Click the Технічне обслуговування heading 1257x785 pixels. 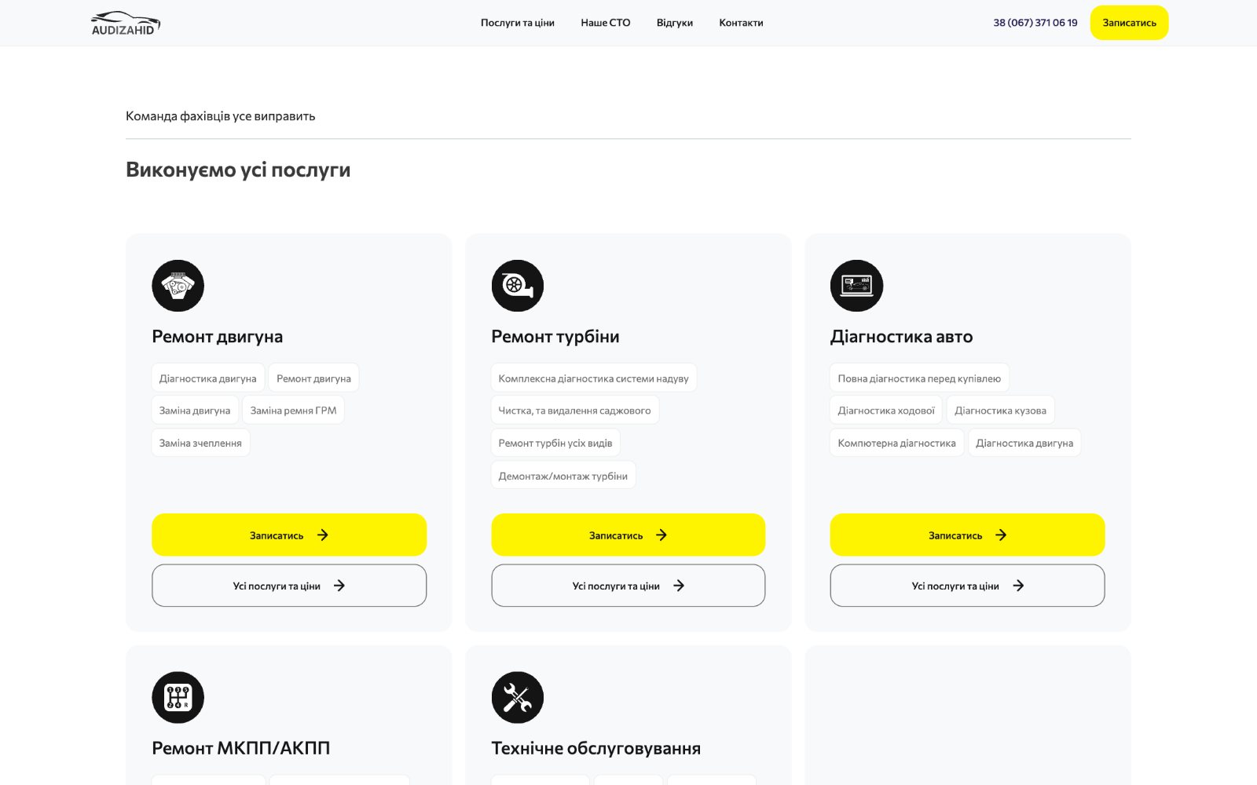tap(596, 748)
